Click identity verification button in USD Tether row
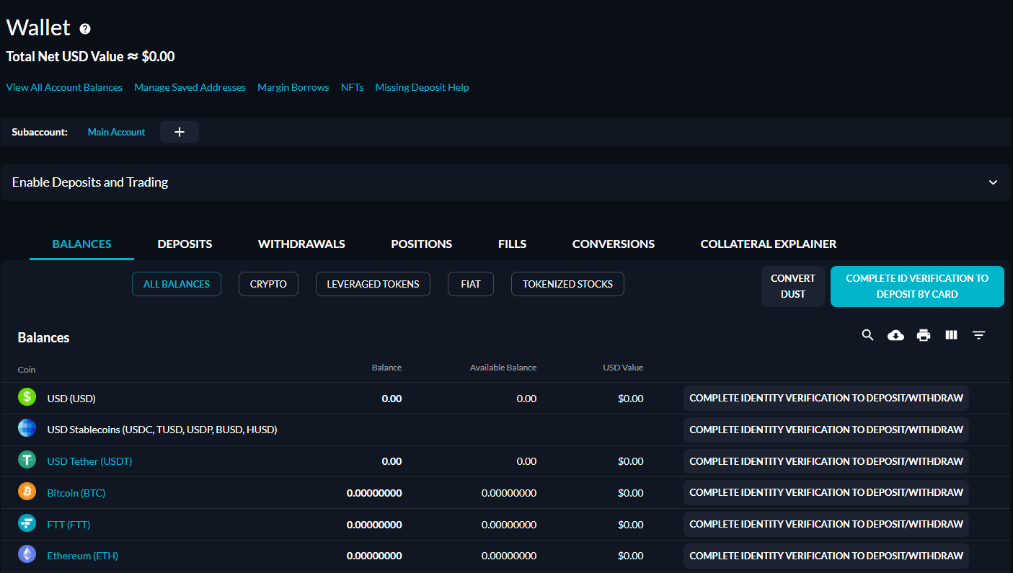Viewport: 1013px width, 573px height. point(826,461)
